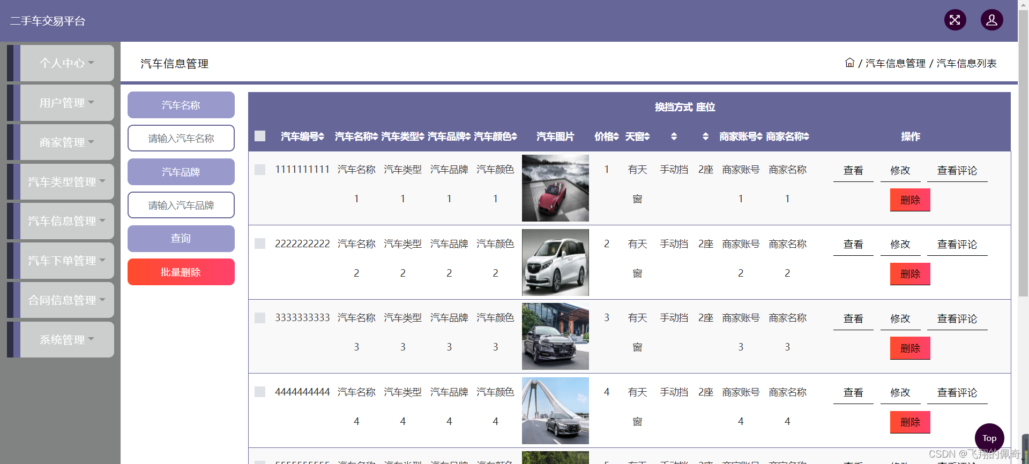Sort by 换挡方式 column arrows
This screenshot has height=464, width=1029.
[x=674, y=136]
